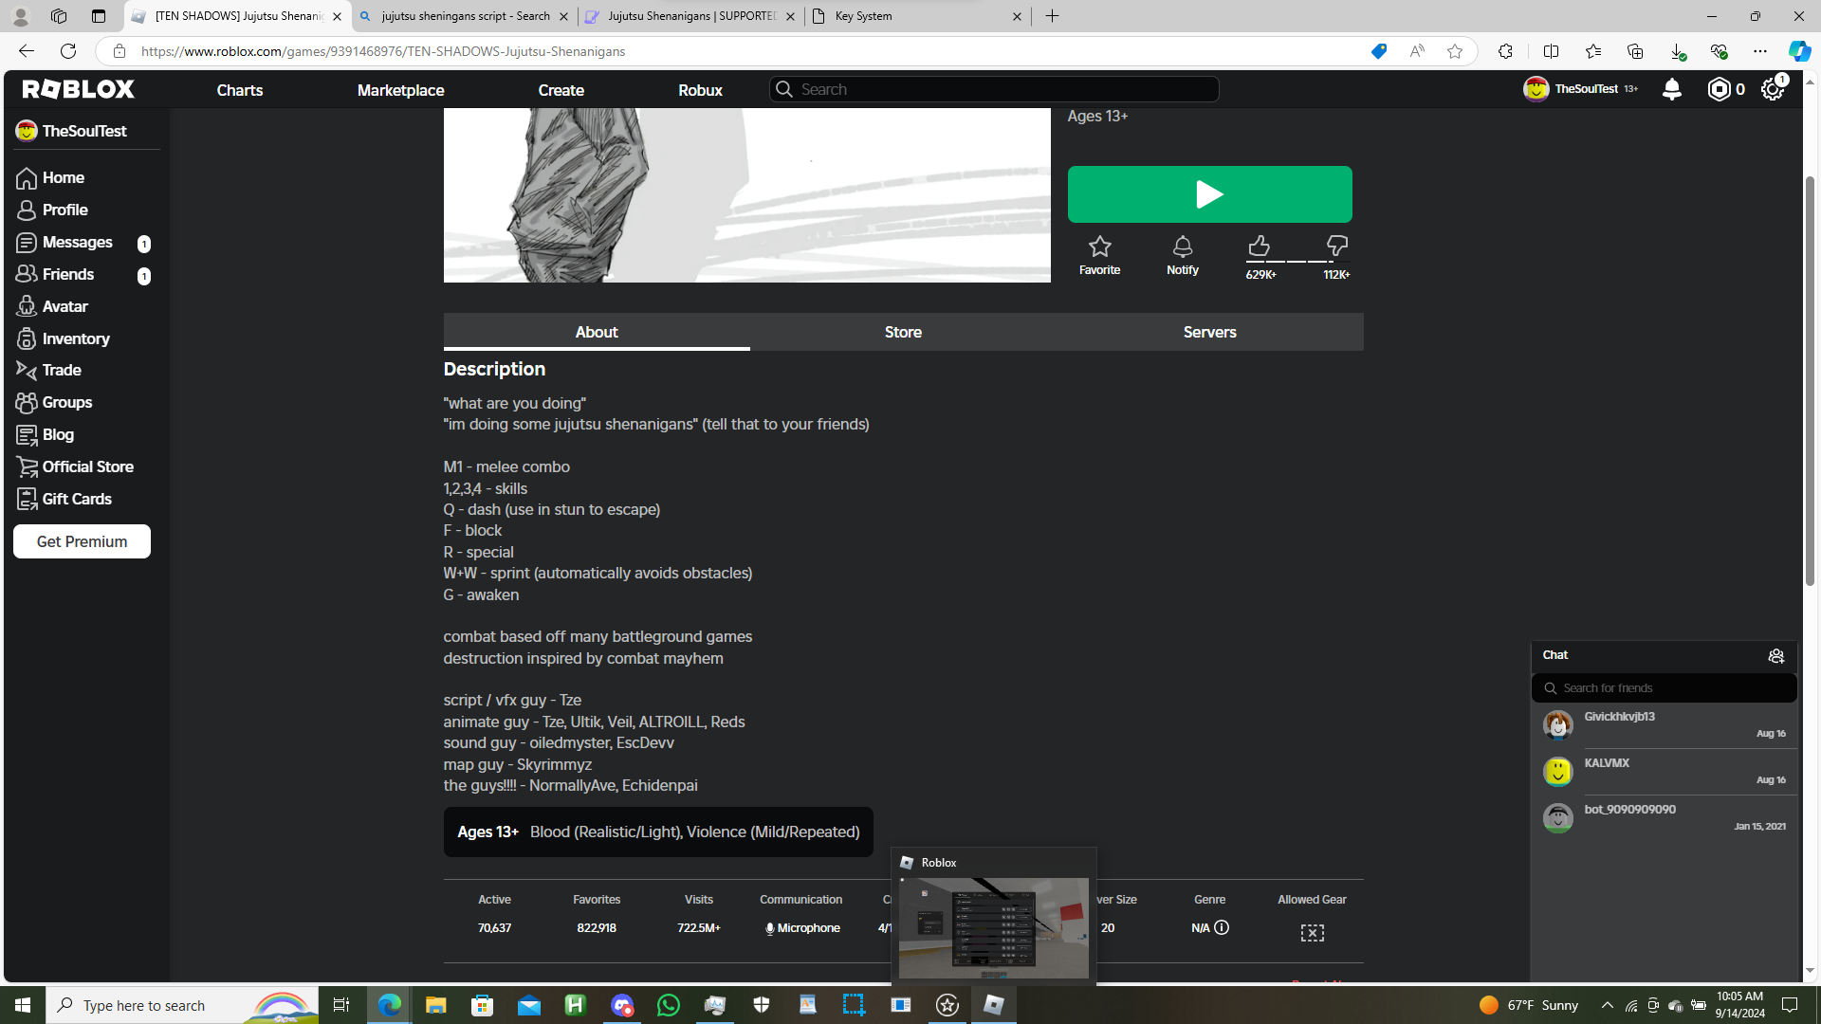Click the Get Premium button

pos(82,541)
